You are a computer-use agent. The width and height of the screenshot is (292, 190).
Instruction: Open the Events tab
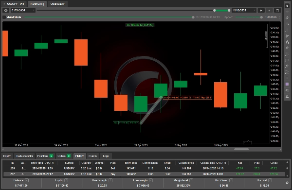(x=92, y=156)
